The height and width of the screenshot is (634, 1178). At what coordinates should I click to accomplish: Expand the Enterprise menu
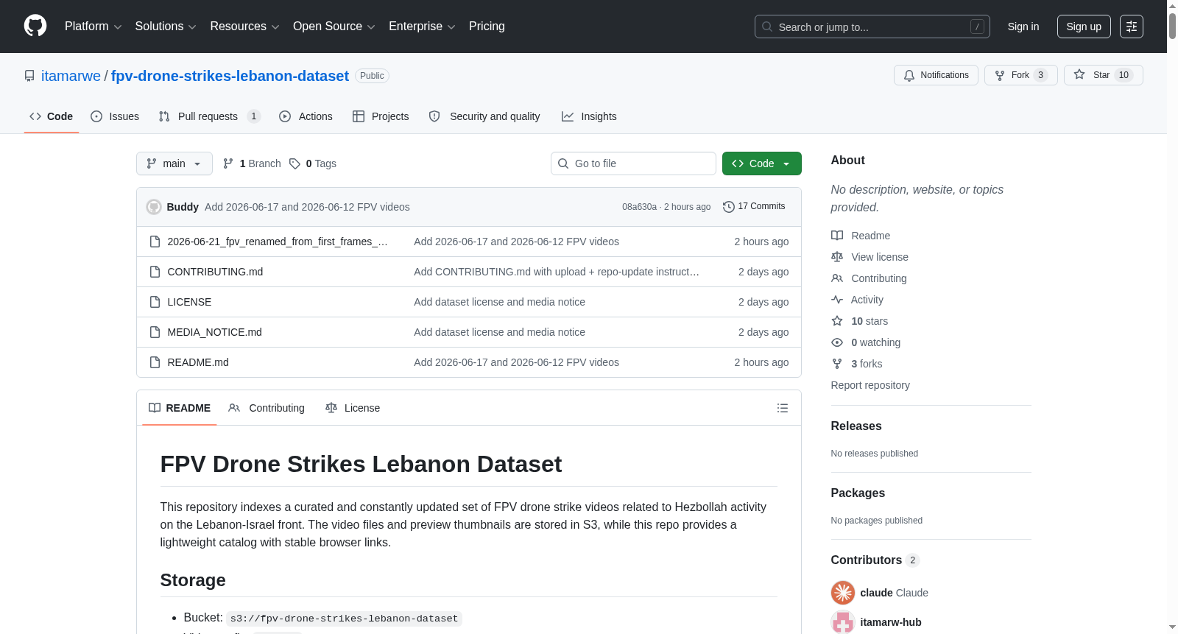pyautogui.click(x=422, y=27)
